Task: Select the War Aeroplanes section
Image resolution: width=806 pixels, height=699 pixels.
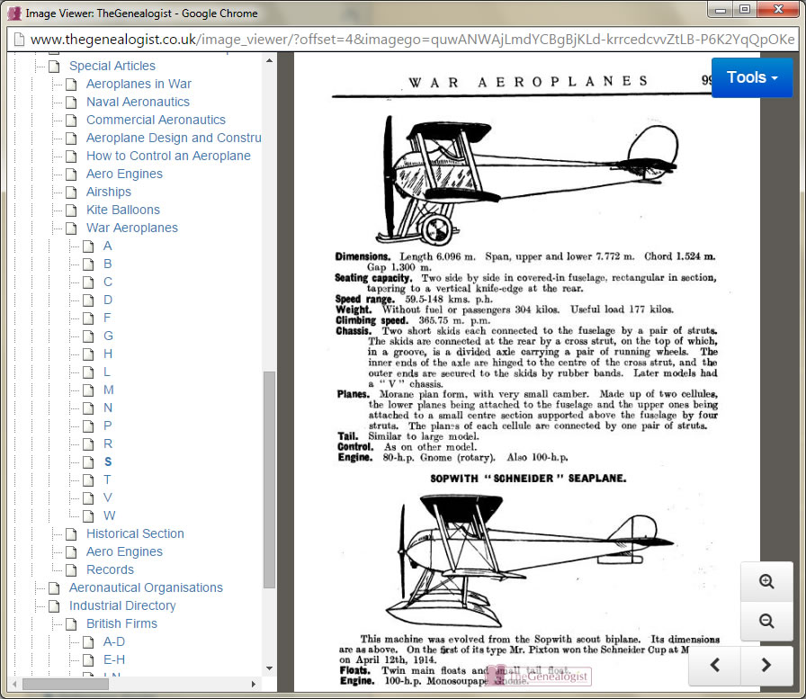Action: [x=132, y=228]
